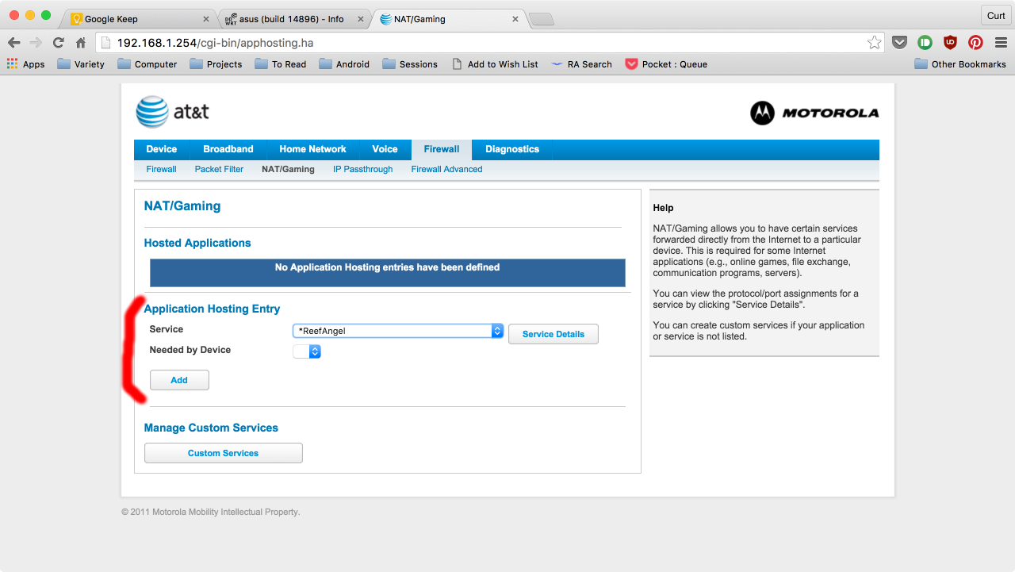Click the address bar URL field
The height and width of the screenshot is (572, 1015).
coord(488,43)
